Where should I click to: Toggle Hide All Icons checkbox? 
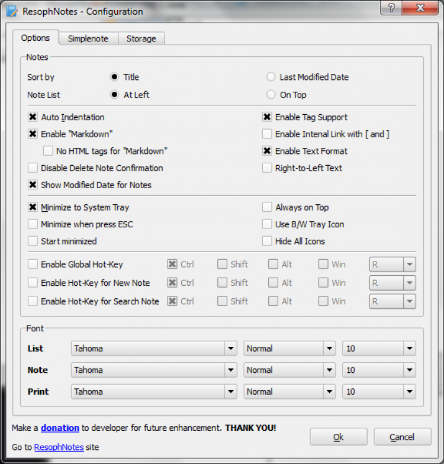[268, 241]
